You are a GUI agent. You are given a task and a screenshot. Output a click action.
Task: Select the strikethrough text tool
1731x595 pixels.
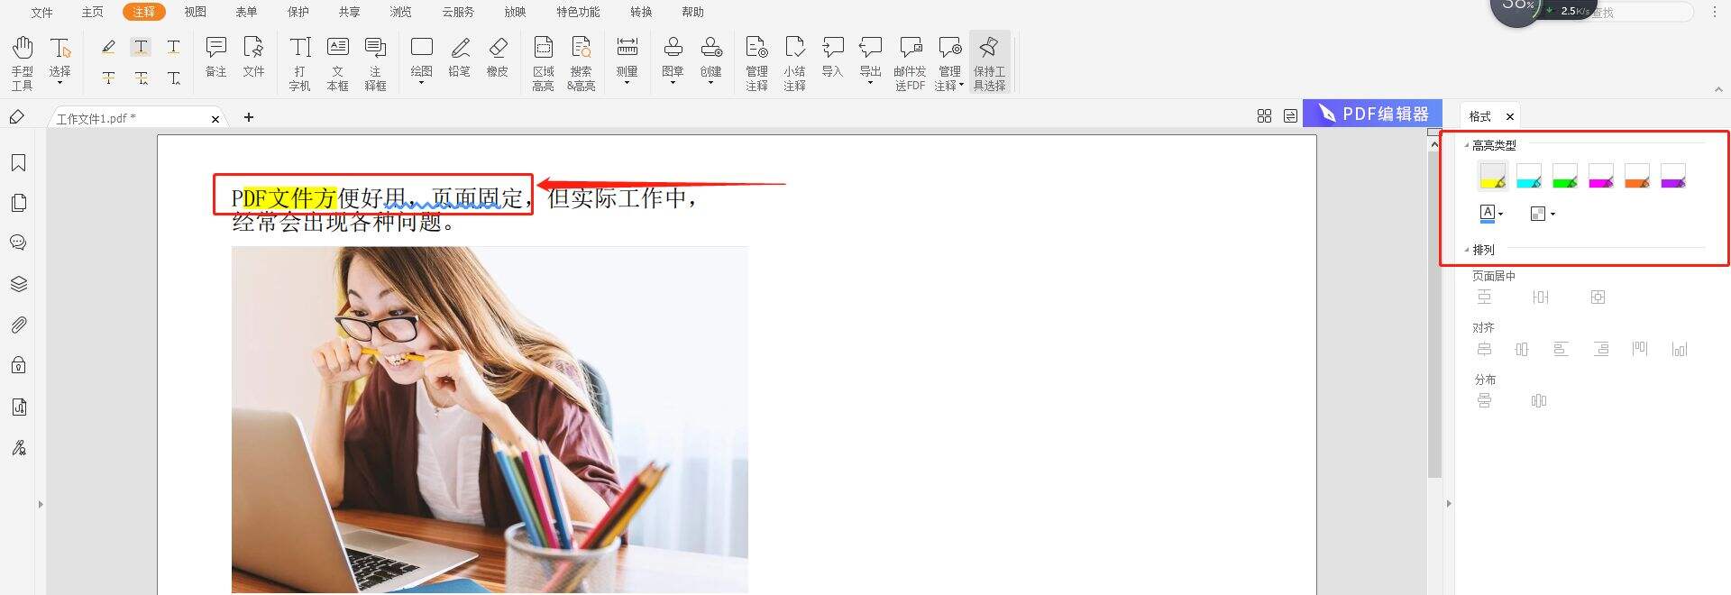tap(108, 78)
